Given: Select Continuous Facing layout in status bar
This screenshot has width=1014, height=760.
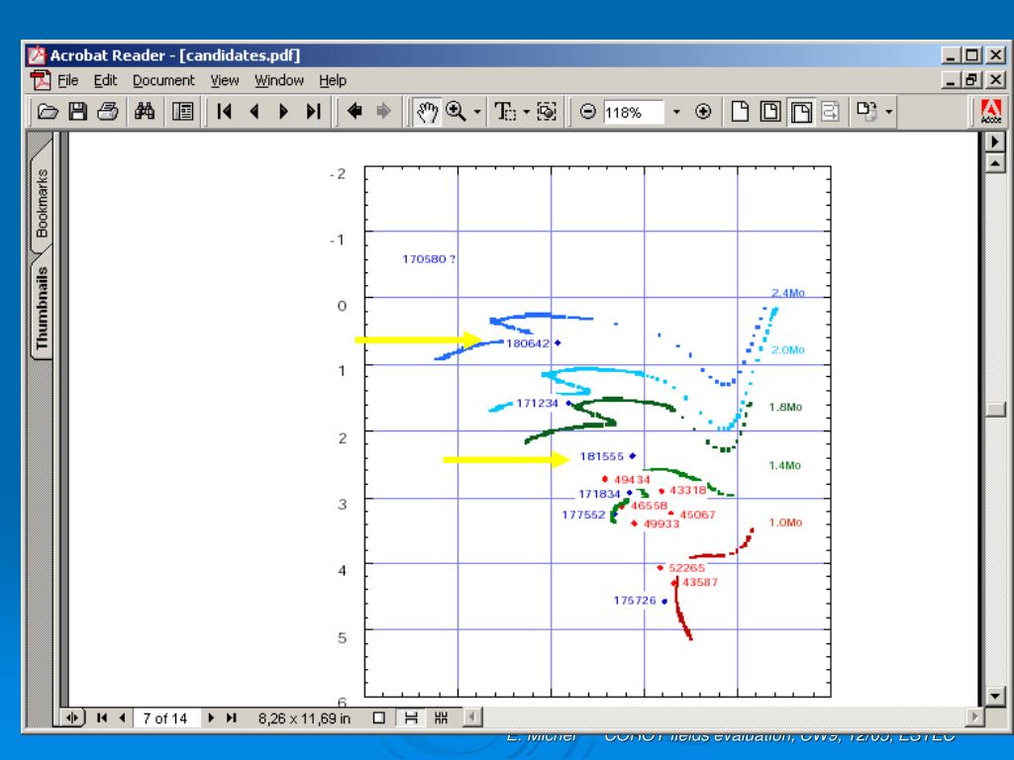Looking at the screenshot, I should (441, 718).
